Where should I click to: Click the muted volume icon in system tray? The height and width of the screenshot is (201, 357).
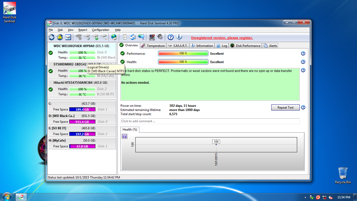tap(330, 197)
